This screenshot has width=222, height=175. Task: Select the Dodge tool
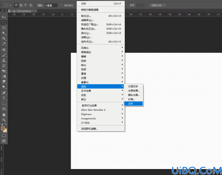pos(4,87)
